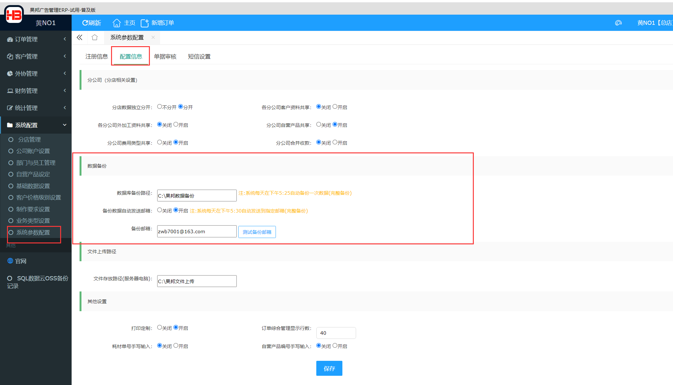The width and height of the screenshot is (673, 385).
Task: Expand 统计管理 menu
Action: tap(36, 108)
